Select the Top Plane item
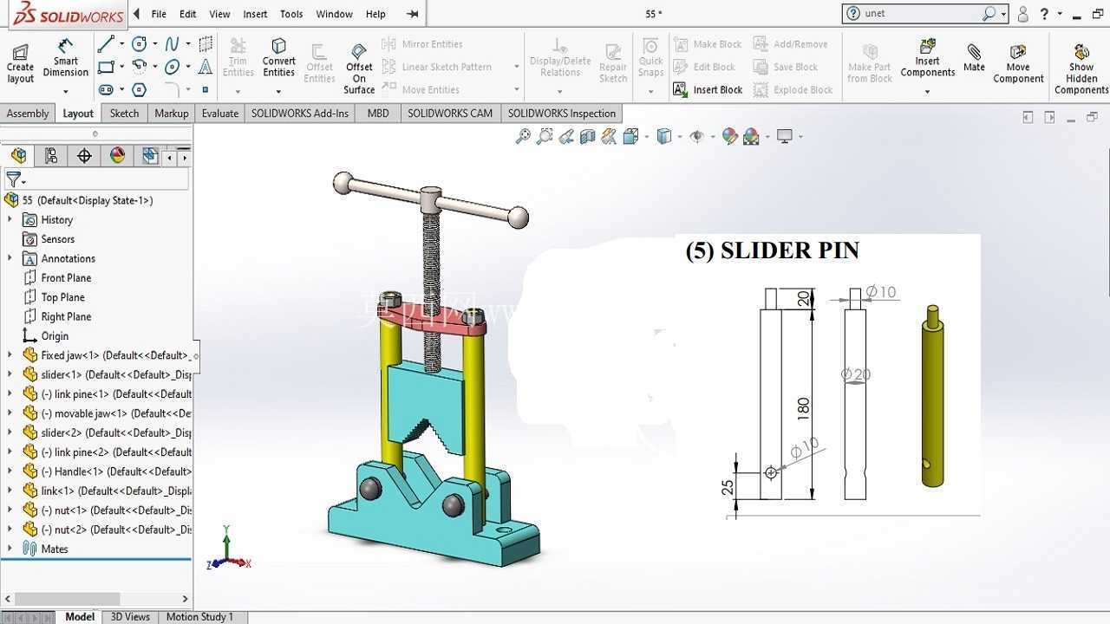 click(62, 297)
